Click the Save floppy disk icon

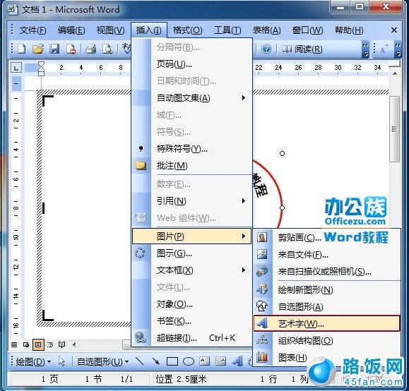tap(54, 49)
